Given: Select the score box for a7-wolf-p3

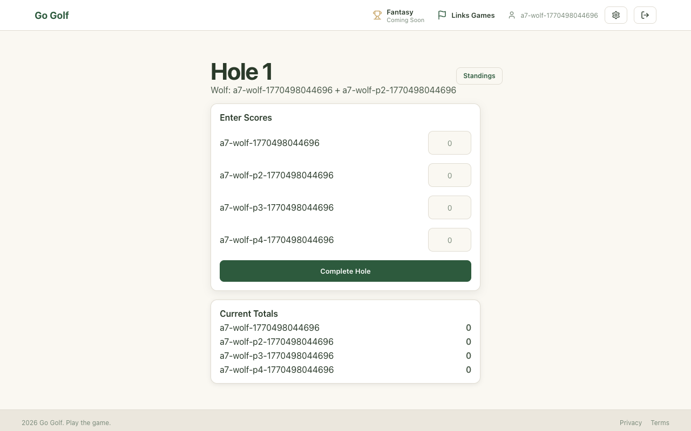Looking at the screenshot, I should point(449,208).
